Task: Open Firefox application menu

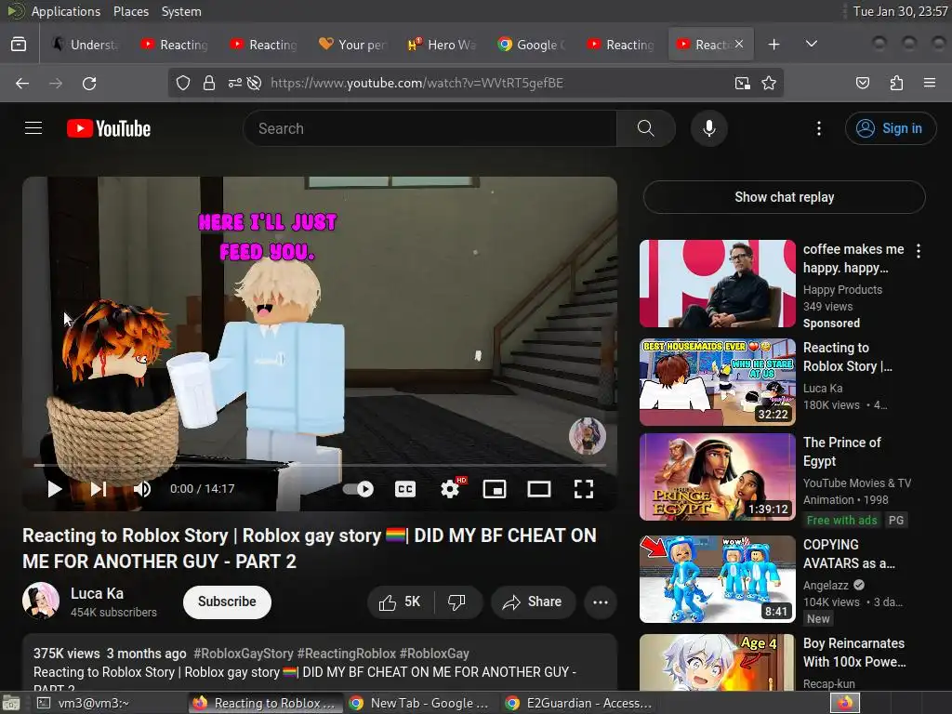Action: [x=929, y=83]
